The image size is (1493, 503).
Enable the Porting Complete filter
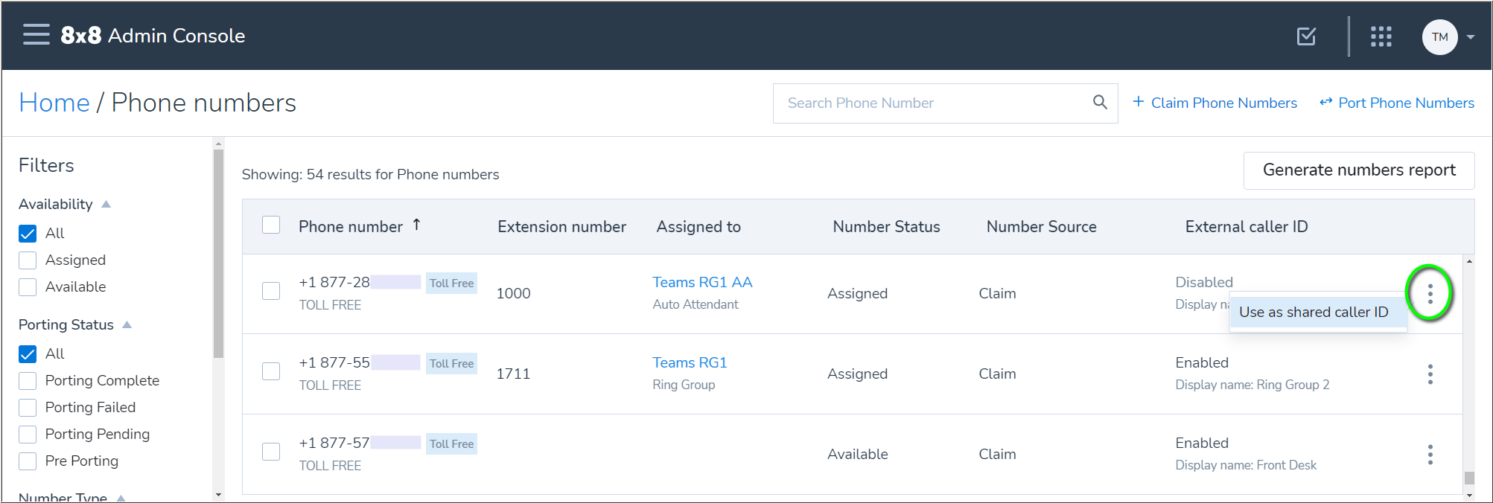(x=28, y=381)
